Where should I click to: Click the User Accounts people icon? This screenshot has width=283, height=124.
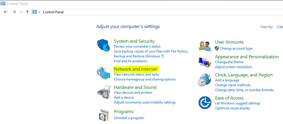coord(205,46)
